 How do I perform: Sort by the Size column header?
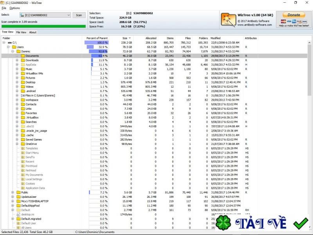[x=125, y=38]
